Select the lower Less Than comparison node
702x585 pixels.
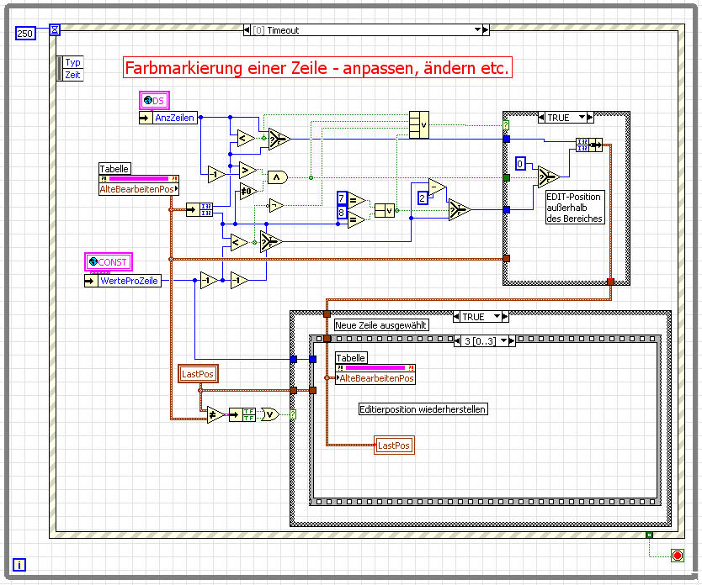click(x=238, y=242)
